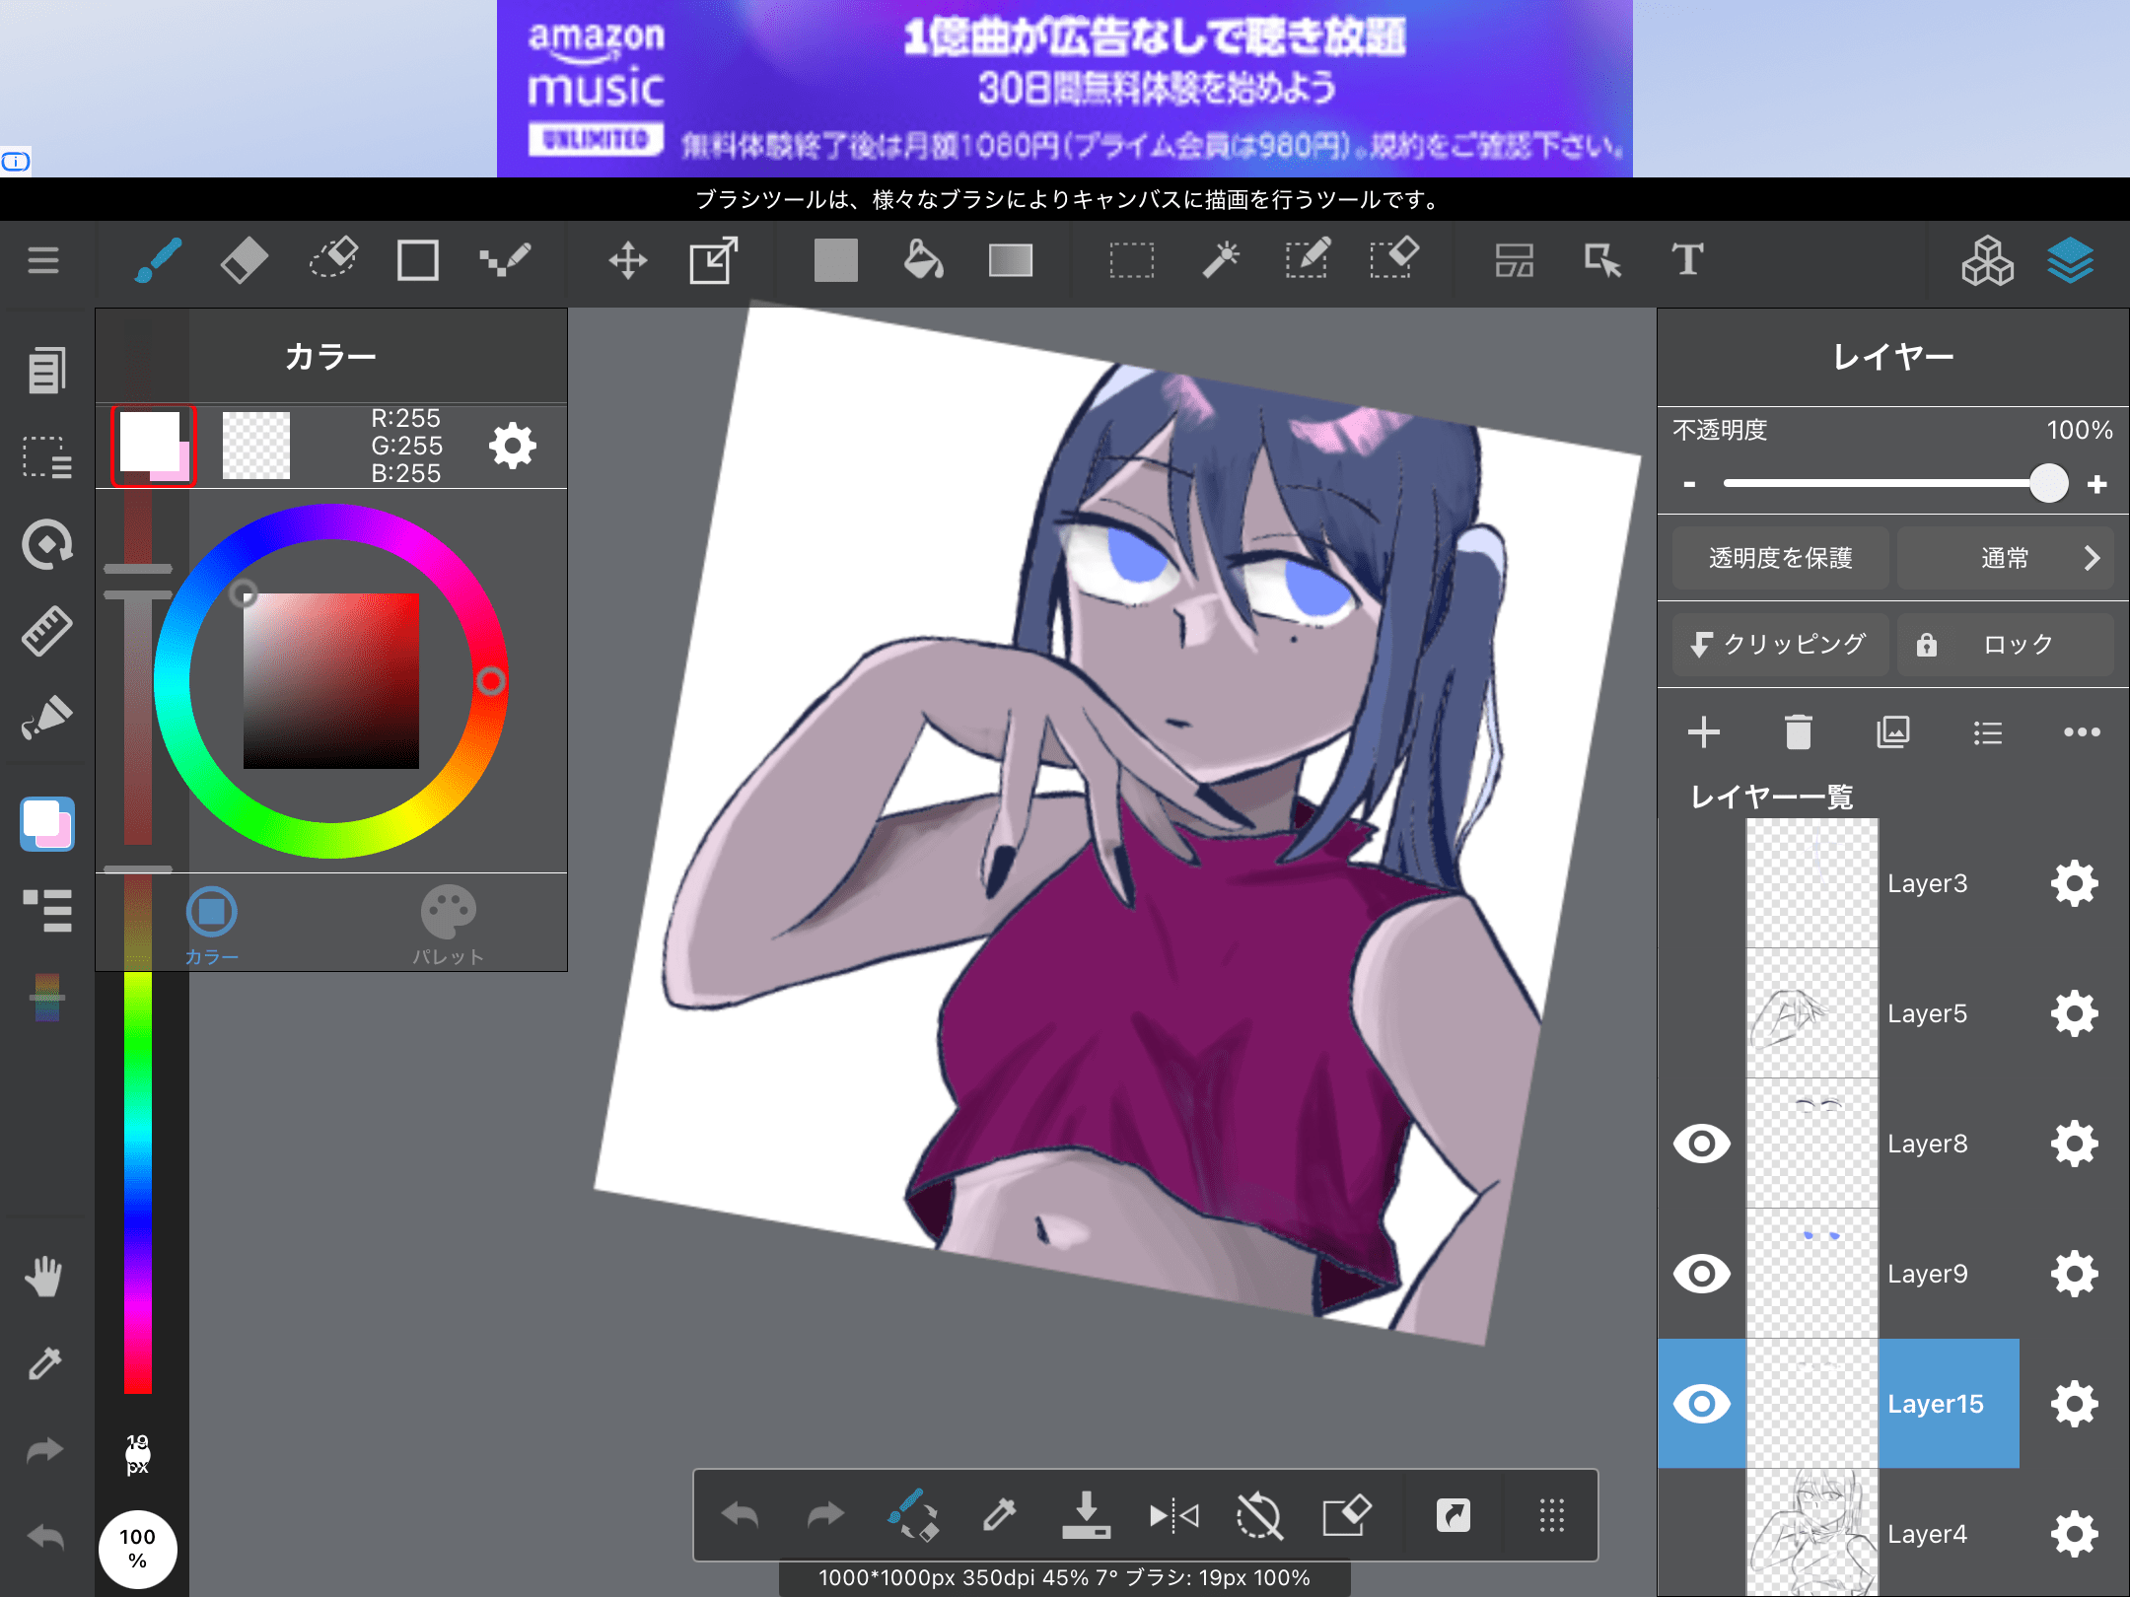Add a new layer with plus icon

coord(1703,732)
